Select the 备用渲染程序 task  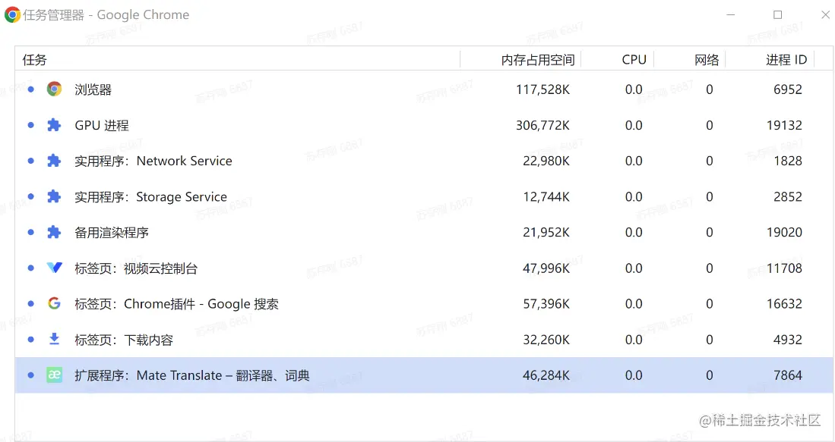pyautogui.click(x=424, y=232)
